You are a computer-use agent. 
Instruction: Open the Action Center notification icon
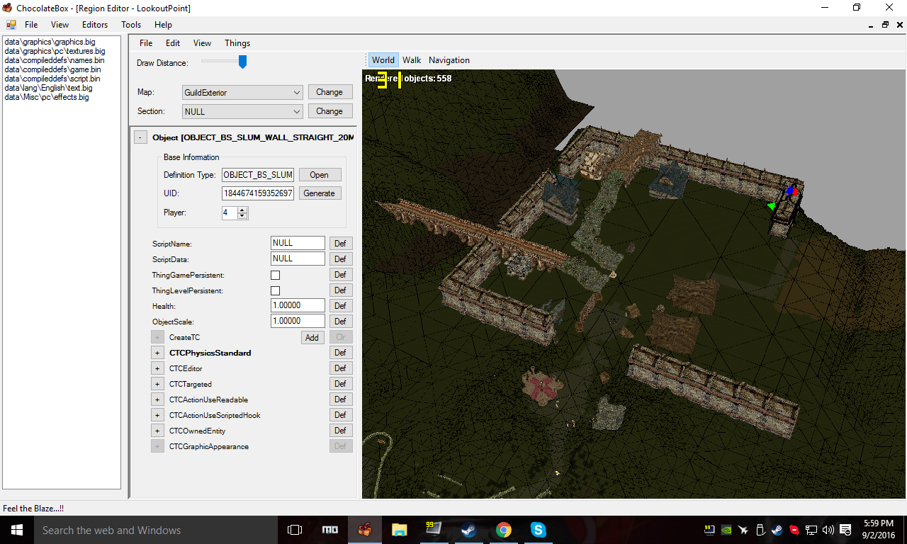point(845,530)
